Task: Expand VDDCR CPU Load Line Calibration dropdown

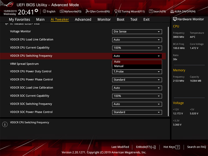Action: (137, 40)
